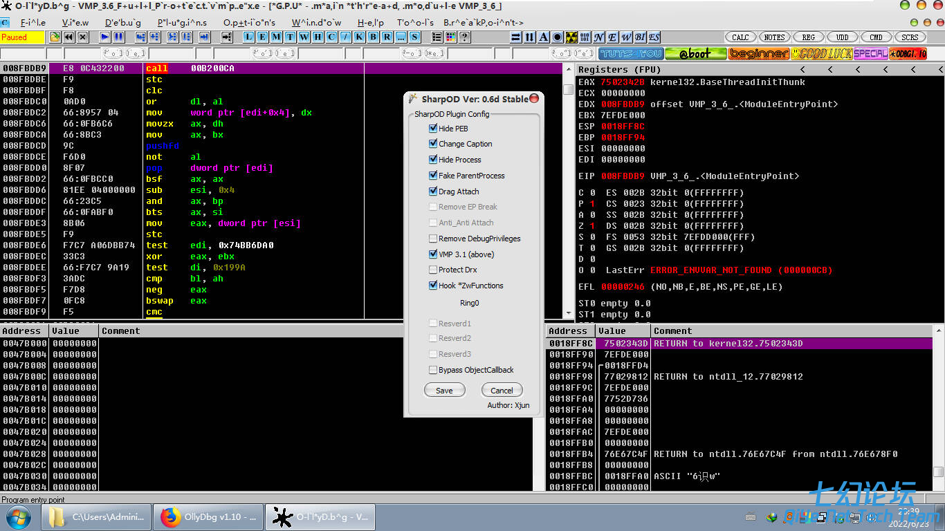Open Executable modules via E icon
The height and width of the screenshot is (531, 945).
click(263, 37)
